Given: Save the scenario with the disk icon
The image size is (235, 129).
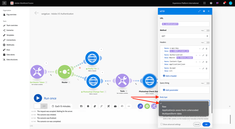Looking at the screenshot, I should pyautogui.click(x=81, y=106).
